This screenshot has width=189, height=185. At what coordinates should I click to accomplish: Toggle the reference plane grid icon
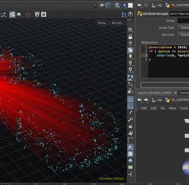(131, 30)
